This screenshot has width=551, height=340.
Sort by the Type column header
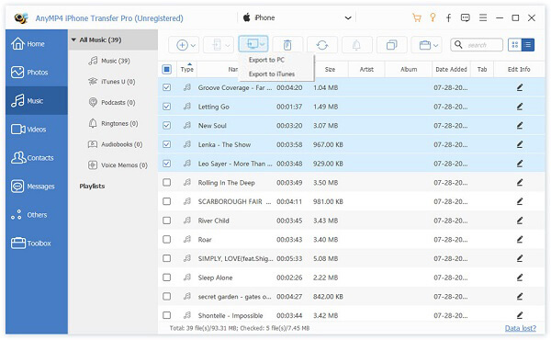point(187,69)
